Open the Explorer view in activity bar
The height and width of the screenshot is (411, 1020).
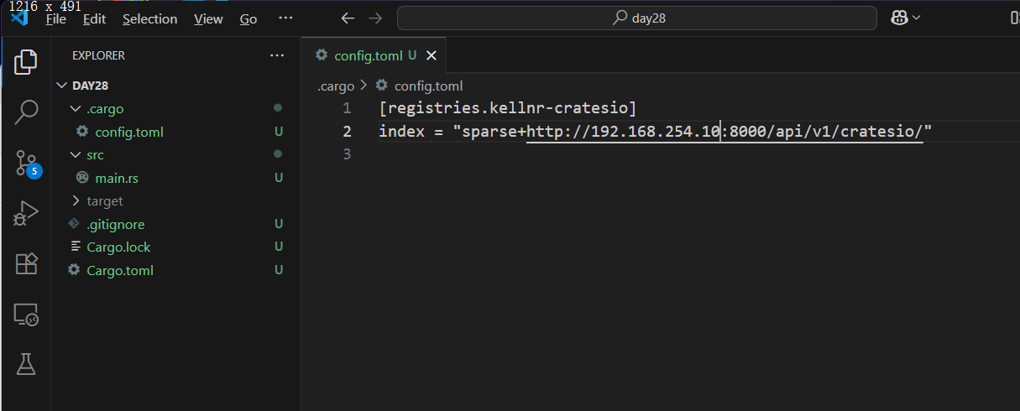(26, 61)
